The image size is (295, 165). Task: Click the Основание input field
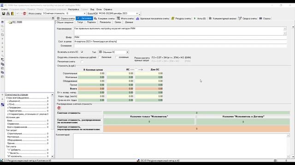tap(180, 46)
